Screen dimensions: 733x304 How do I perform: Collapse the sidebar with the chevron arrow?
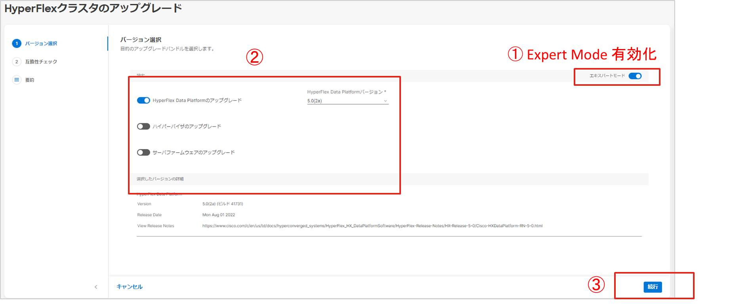(x=96, y=287)
